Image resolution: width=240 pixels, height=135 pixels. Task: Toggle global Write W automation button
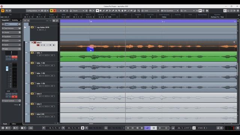coord(64,10)
